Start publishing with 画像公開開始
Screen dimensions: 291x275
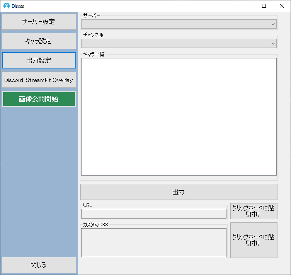point(39,99)
